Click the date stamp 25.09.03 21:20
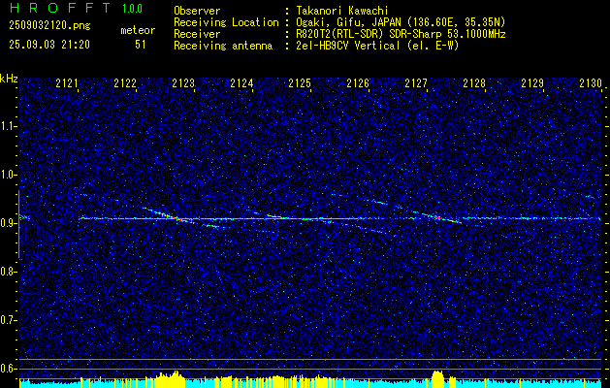This screenshot has width=610, height=388. 49,45
